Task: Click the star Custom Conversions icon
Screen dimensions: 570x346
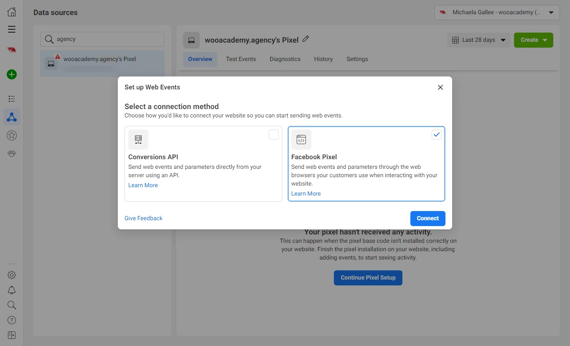Action: 12,135
